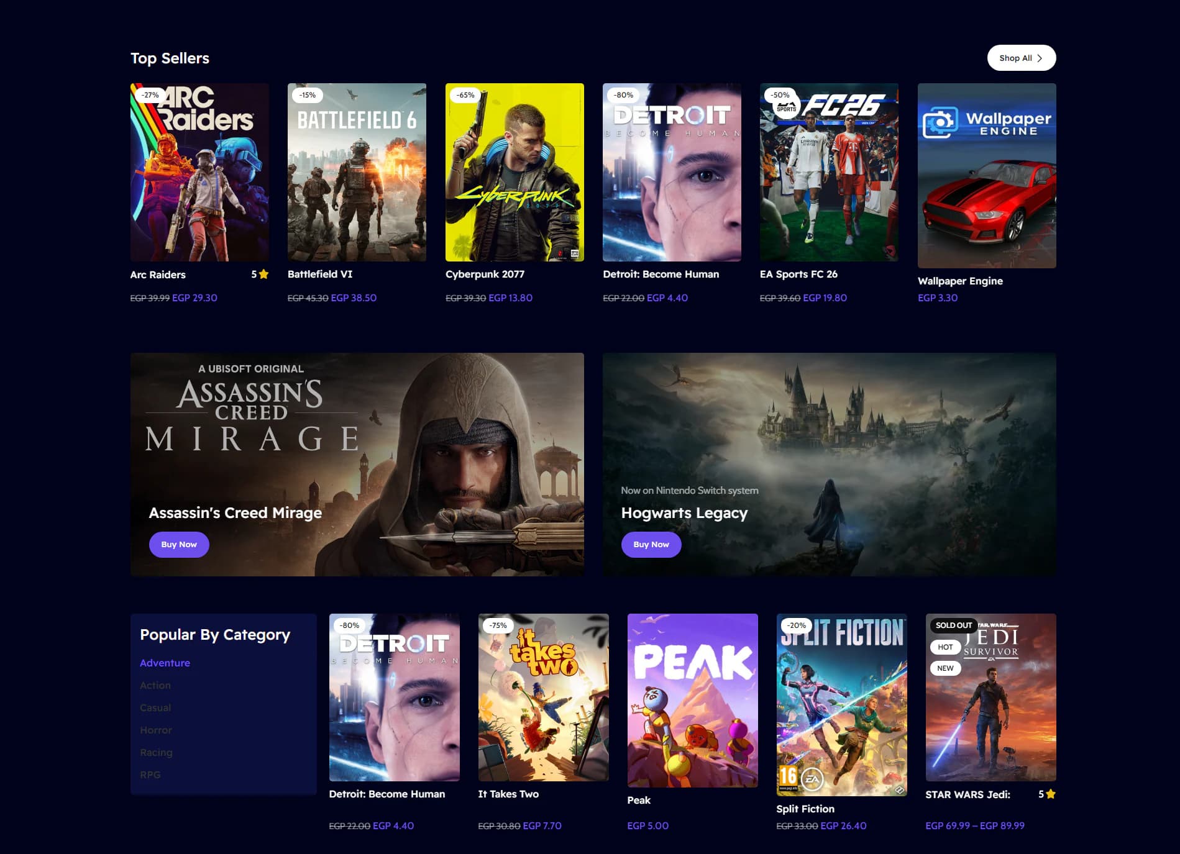Open the Arc Raiders cover image
Viewport: 1180px width, 854px height.
click(x=199, y=172)
